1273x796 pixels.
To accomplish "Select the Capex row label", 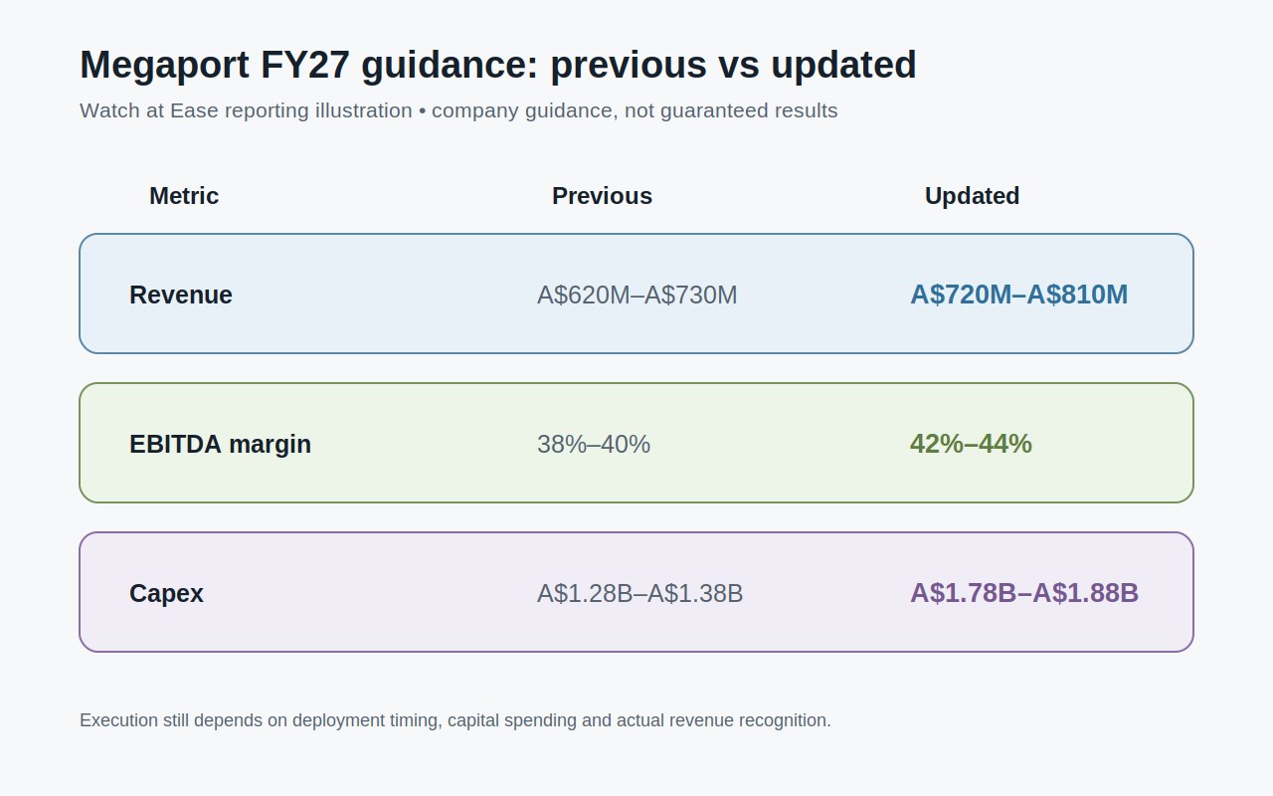I will point(167,593).
